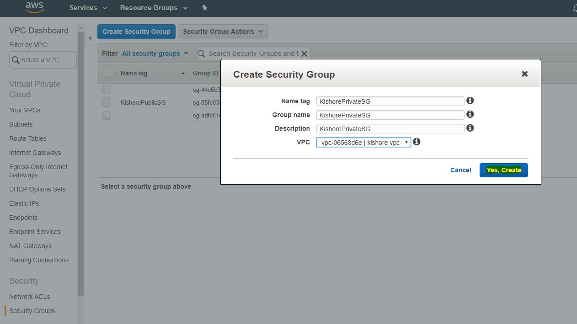Open Security Group Actions dropdown
Viewport: 577px width, 324px height.
(x=223, y=32)
